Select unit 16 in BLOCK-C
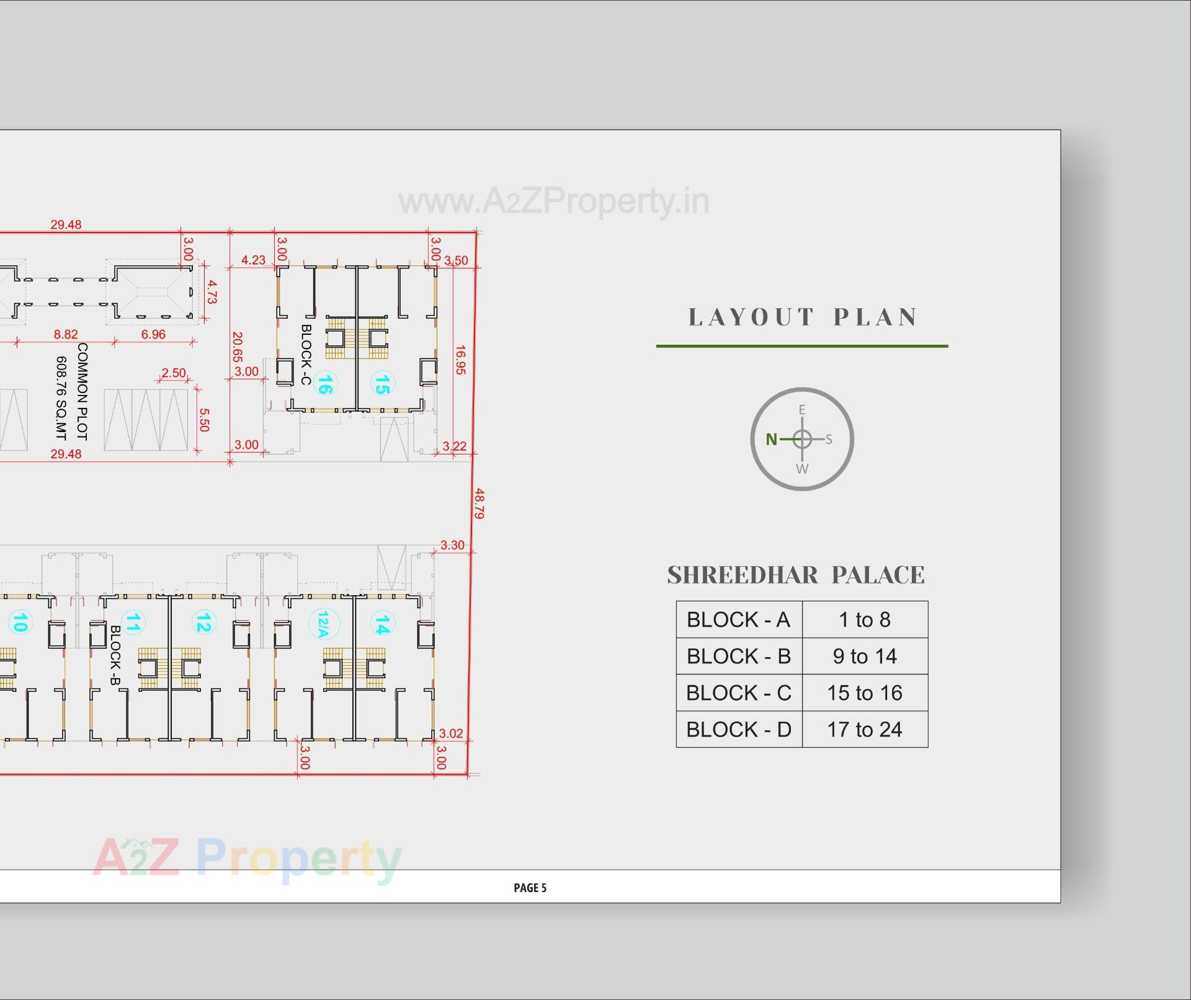The height and width of the screenshot is (1000, 1191). 325,382
